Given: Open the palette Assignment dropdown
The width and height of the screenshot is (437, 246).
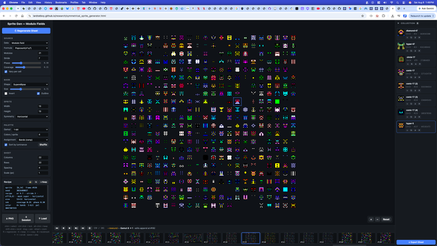Looking at the screenshot, I should (33, 139).
